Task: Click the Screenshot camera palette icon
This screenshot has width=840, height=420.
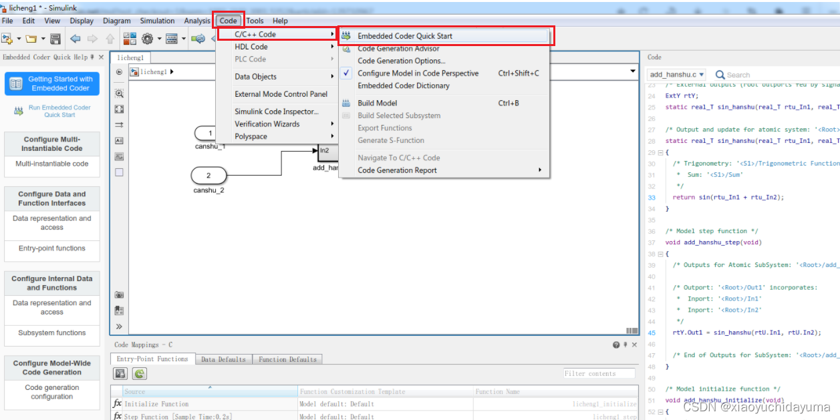Action: [119, 294]
